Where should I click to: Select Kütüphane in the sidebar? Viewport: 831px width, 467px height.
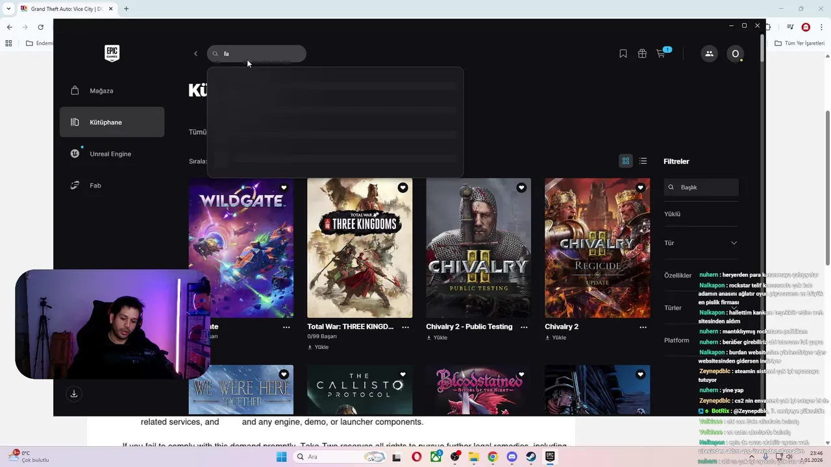pos(112,122)
